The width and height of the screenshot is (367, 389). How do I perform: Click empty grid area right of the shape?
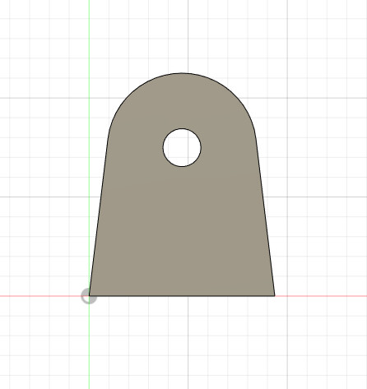(x=321, y=192)
